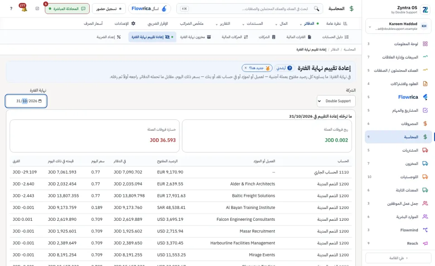The height and width of the screenshot is (266, 435).
Task: Open المصروفات in the sidebar
Action: click(398, 123)
